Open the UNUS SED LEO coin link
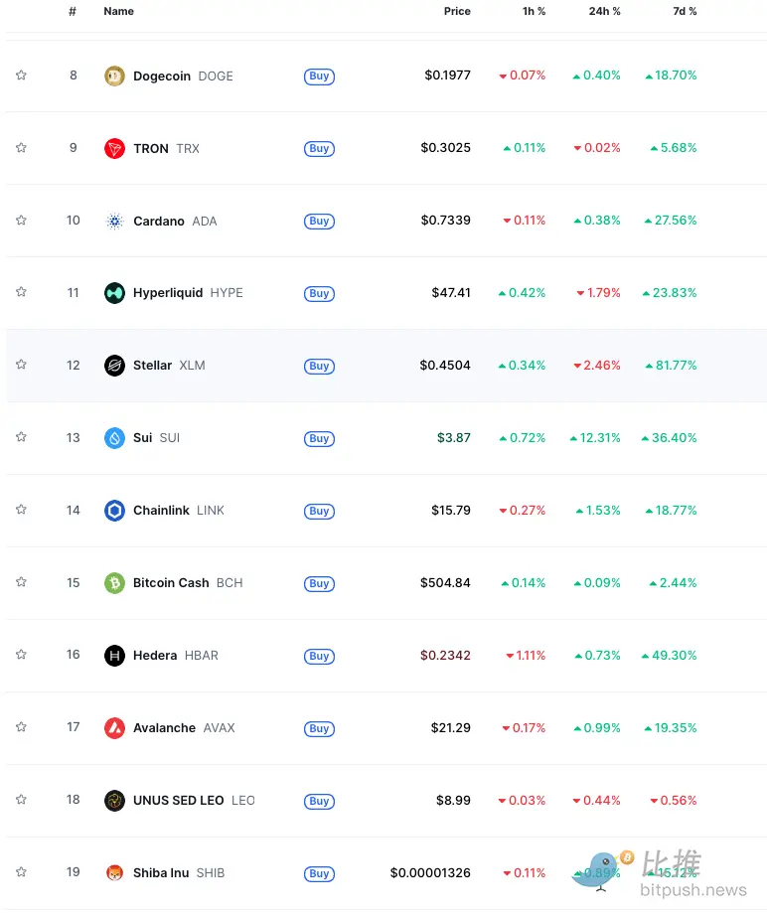This screenshot has height=917, width=767. [x=178, y=801]
